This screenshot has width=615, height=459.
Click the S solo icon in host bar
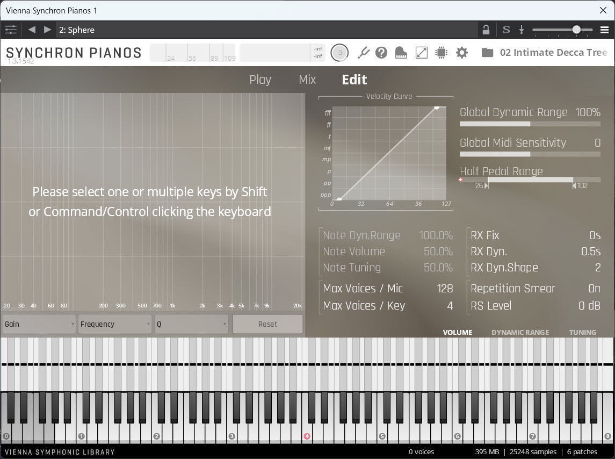point(507,30)
